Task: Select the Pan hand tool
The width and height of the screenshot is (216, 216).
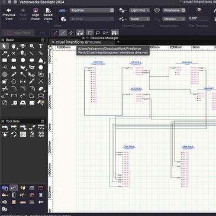Action: point(14,46)
